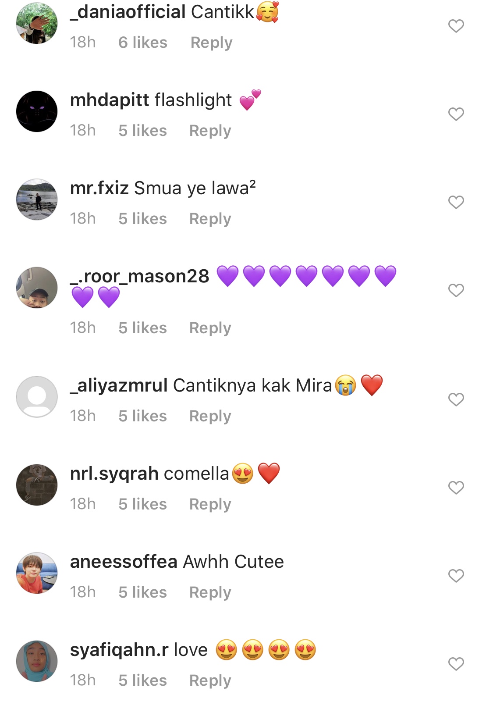The height and width of the screenshot is (709, 493).
Task: Like _daniaofficial's "Cantikk" comment with heart
Action: coord(456,26)
